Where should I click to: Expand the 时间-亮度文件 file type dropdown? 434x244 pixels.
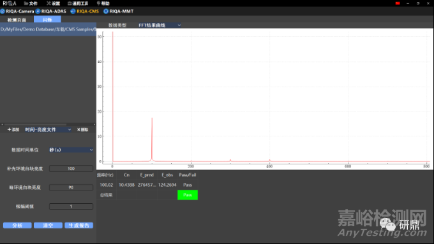(48, 129)
